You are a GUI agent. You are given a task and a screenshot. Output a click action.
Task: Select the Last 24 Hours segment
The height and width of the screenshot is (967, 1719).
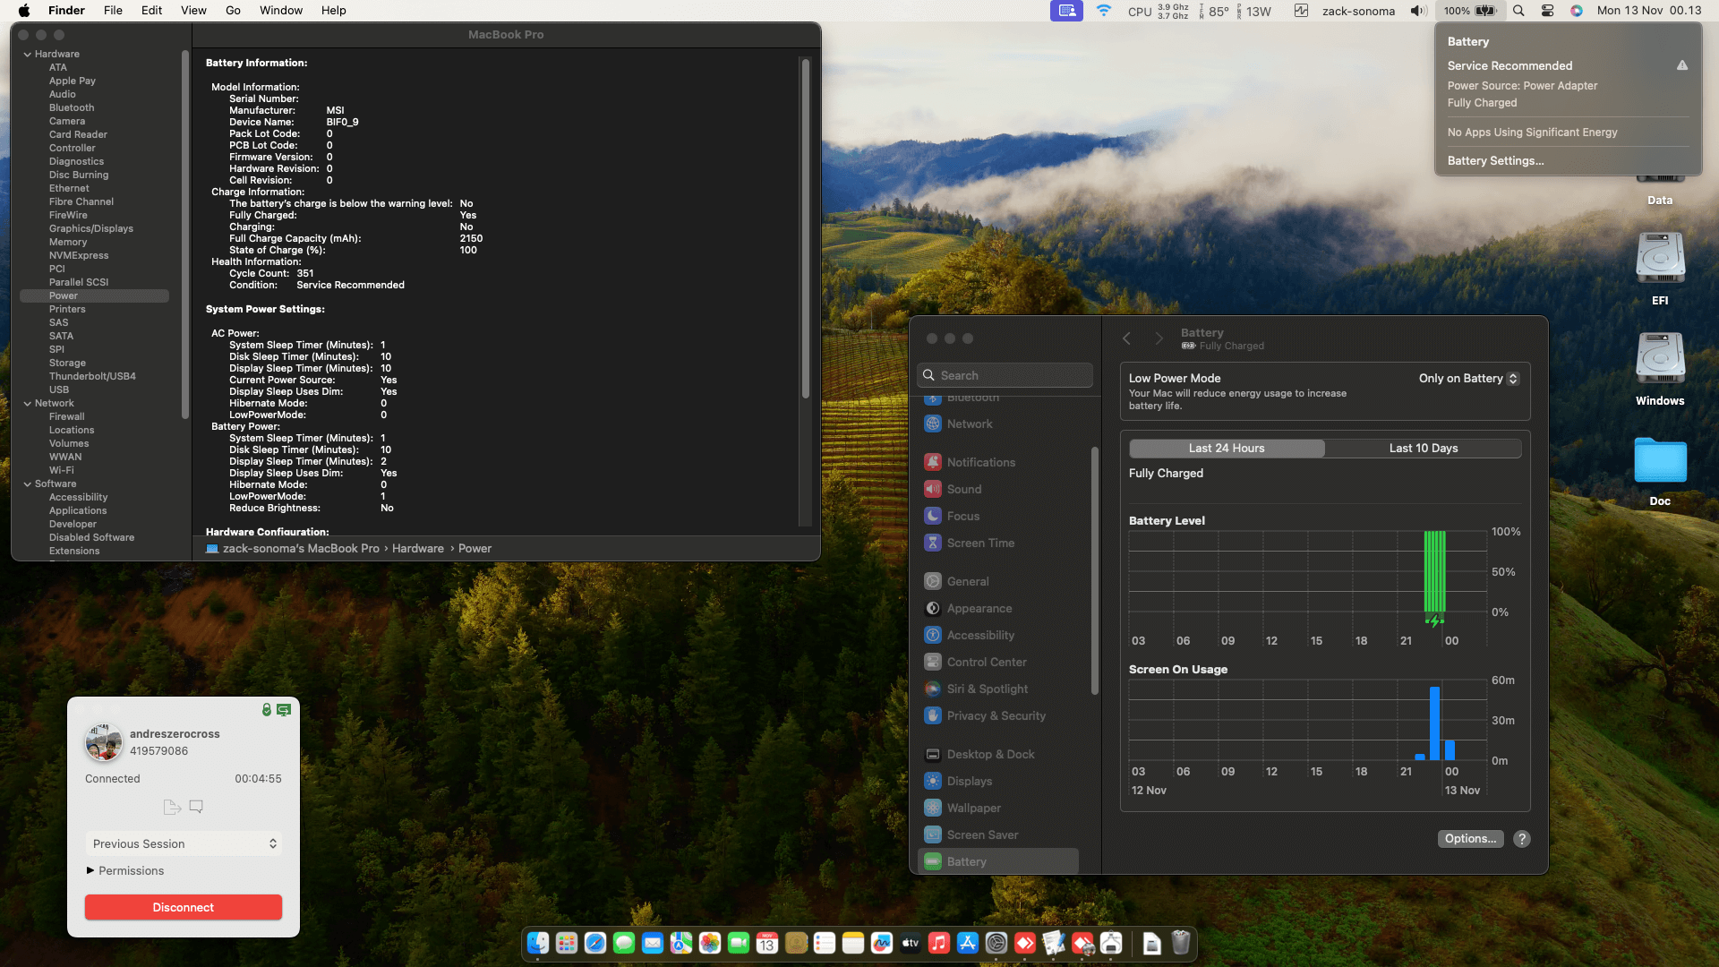point(1227,448)
